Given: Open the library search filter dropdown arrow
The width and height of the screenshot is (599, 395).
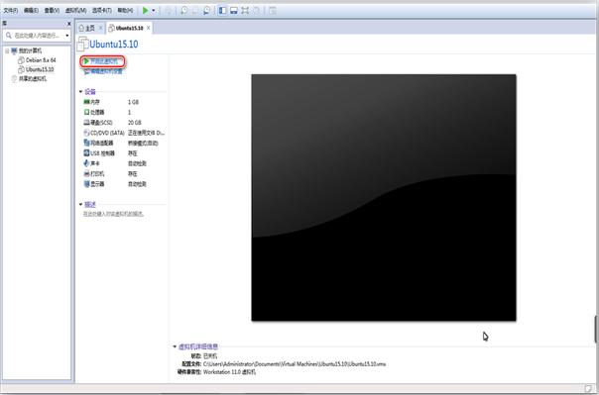Looking at the screenshot, I should [67, 36].
